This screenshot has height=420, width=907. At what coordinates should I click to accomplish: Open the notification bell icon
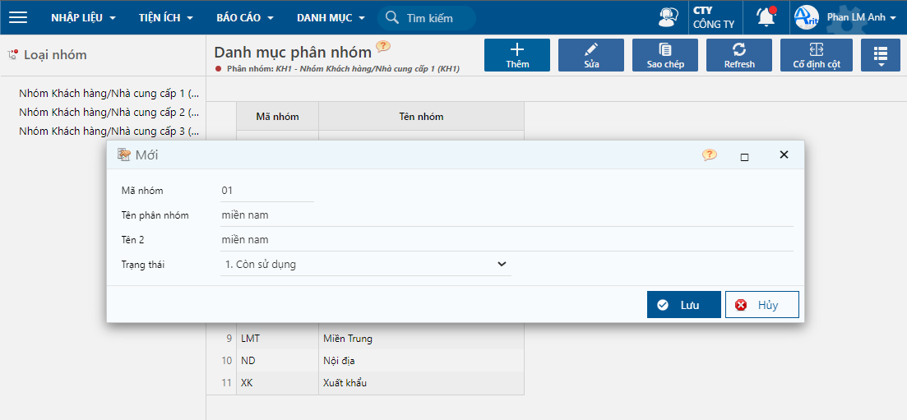point(766,17)
